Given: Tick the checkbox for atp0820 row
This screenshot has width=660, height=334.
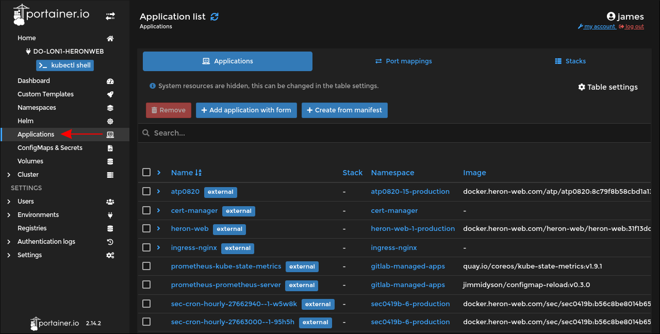Looking at the screenshot, I should click(x=146, y=191).
